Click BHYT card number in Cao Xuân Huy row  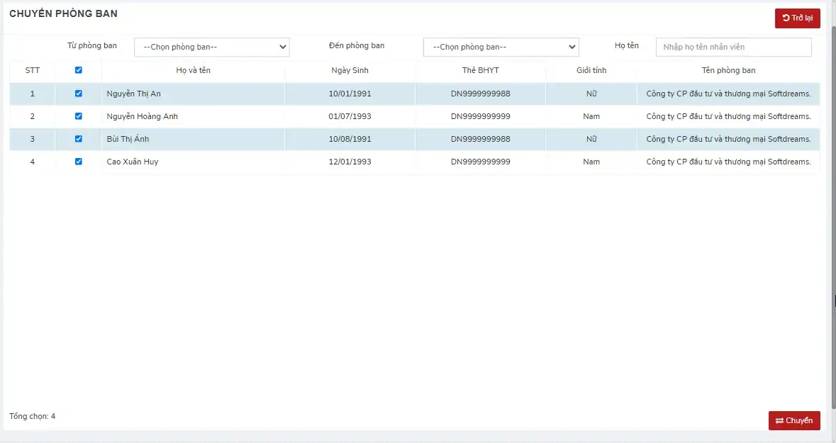pos(480,162)
